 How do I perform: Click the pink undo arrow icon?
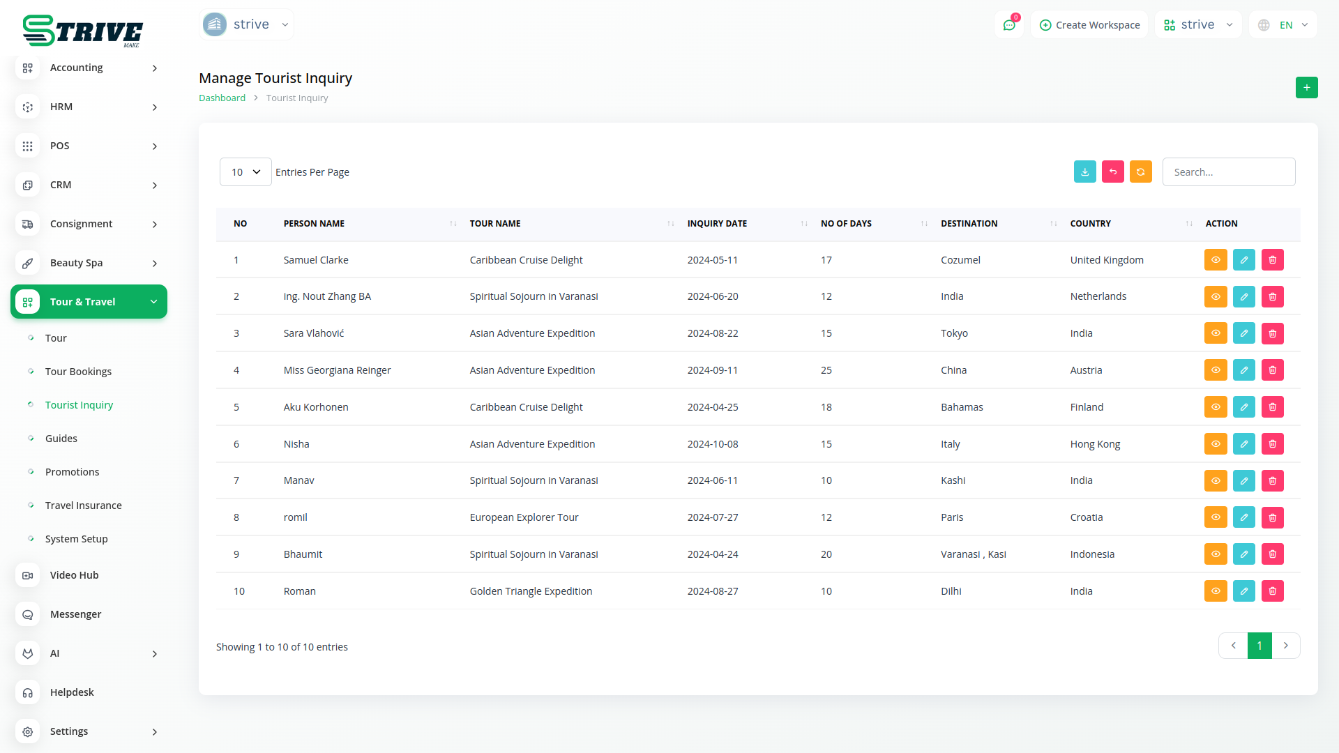[x=1112, y=172]
